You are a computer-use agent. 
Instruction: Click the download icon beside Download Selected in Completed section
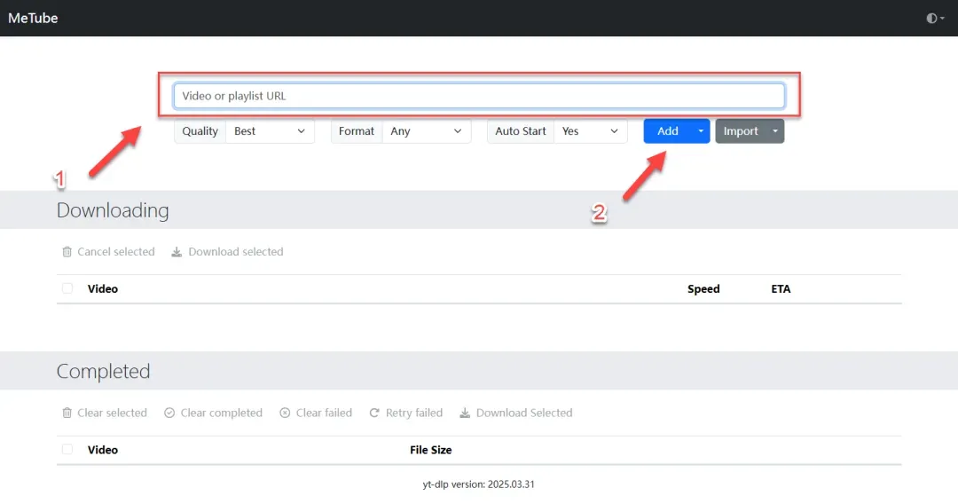click(x=465, y=413)
